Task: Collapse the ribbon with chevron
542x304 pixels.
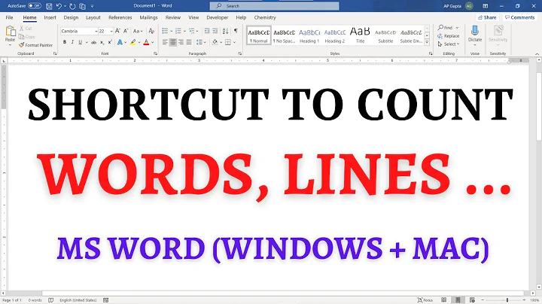Action: (x=537, y=54)
